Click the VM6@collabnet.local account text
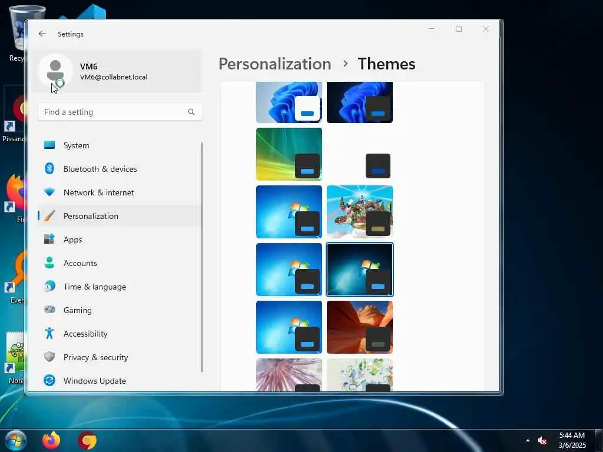The image size is (603, 452). tap(114, 77)
